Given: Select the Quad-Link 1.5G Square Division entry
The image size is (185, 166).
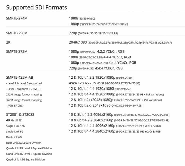Looking at the screenshot, I should pyautogui.click(x=25, y=159).
